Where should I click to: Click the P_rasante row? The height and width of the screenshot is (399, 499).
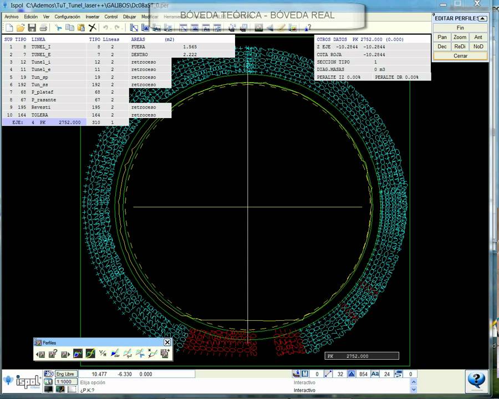44,100
